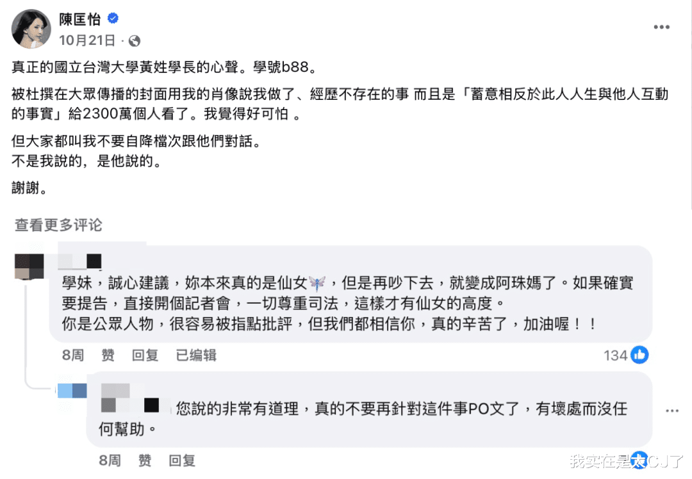Click 8周 timestamp under the nested reply
692x479 pixels.
(x=110, y=460)
